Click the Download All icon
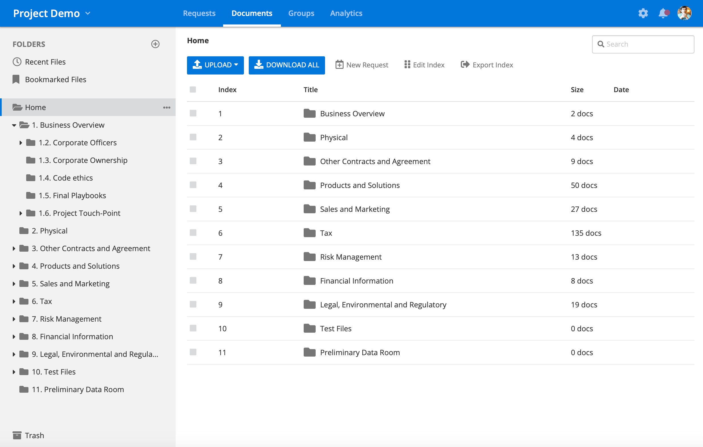The height and width of the screenshot is (447, 703). pyautogui.click(x=259, y=65)
